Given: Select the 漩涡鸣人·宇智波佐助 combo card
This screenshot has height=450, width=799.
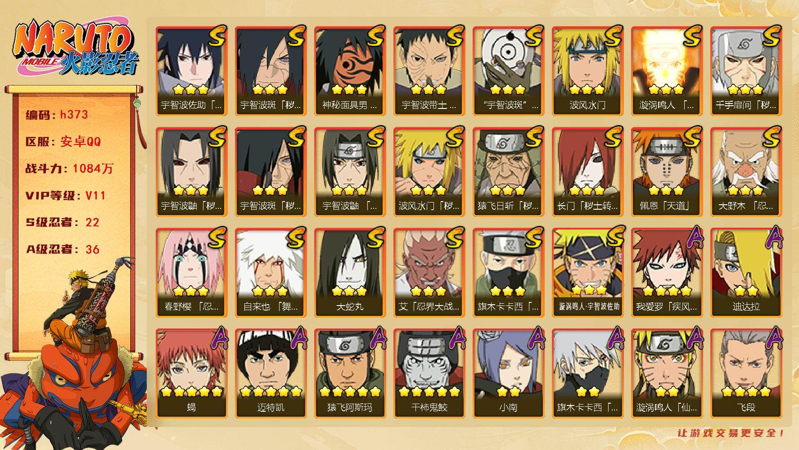Looking at the screenshot, I should [x=587, y=273].
